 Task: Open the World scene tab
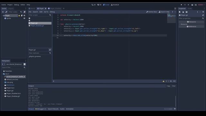[x=32, y=8]
